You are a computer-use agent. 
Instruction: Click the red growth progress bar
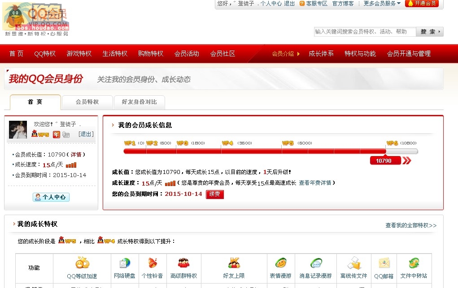(255, 151)
